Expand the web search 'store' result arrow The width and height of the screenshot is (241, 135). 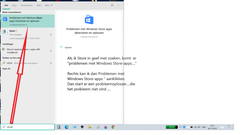pos(51,63)
